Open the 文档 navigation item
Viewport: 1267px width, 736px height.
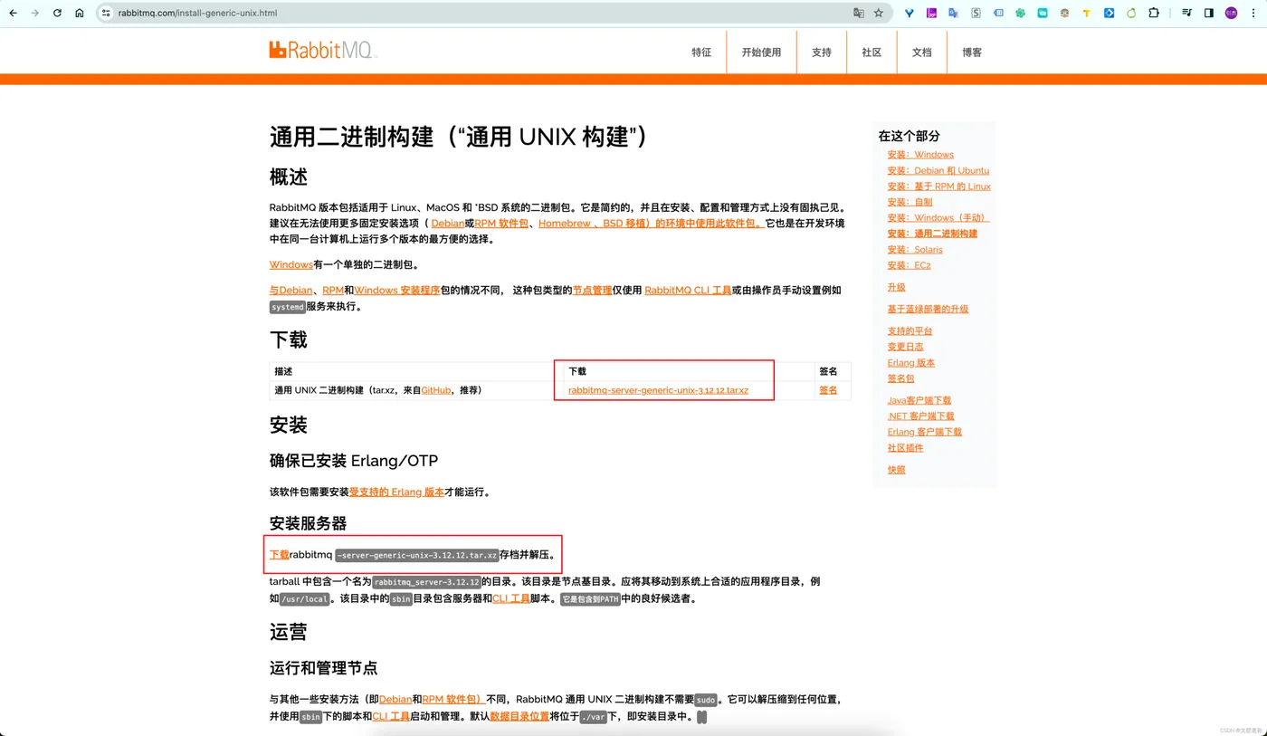[x=921, y=53]
